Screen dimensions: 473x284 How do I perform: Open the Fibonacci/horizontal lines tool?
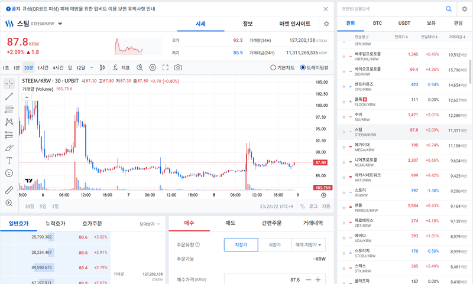(9, 109)
